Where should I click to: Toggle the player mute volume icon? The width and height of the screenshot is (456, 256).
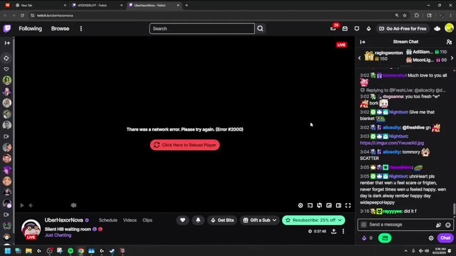pyautogui.click(x=31, y=205)
